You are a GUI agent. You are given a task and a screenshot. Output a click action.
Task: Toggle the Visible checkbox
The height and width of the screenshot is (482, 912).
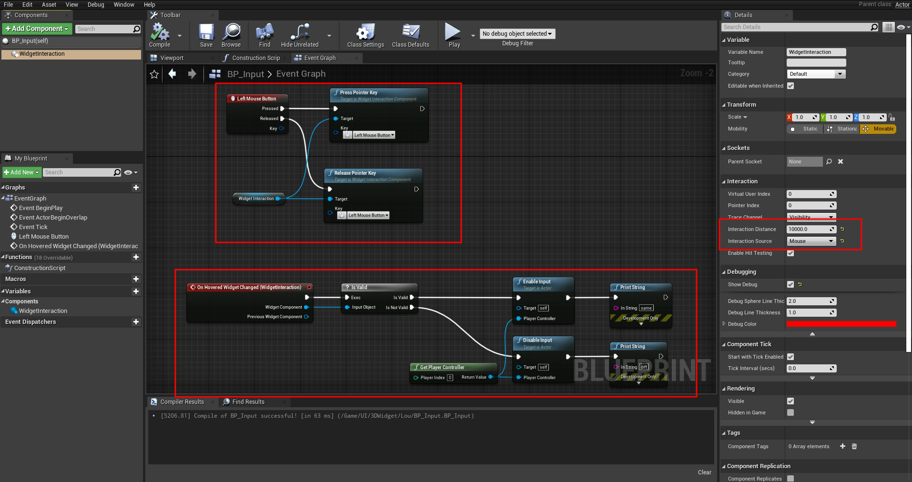coord(790,401)
